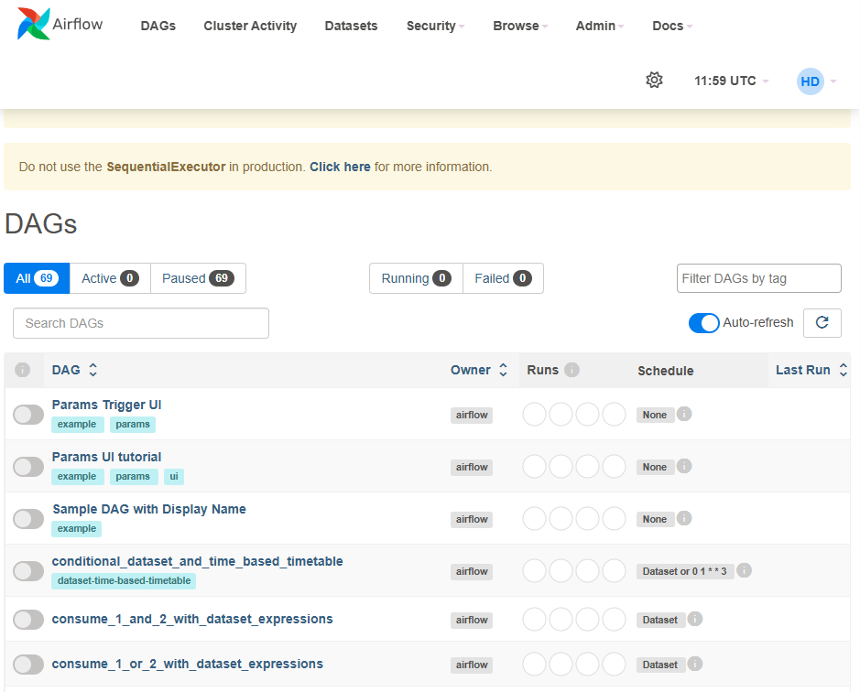Screen dimensions: 860x692
Task: Select the Paused 69 filter tab
Action: click(198, 278)
